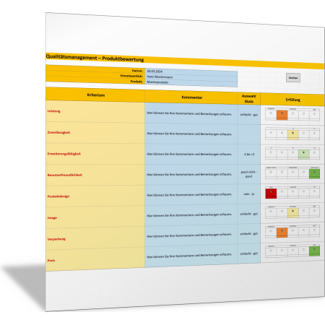Click the Datum input field
This screenshot has width=325, height=325.
click(x=191, y=71)
